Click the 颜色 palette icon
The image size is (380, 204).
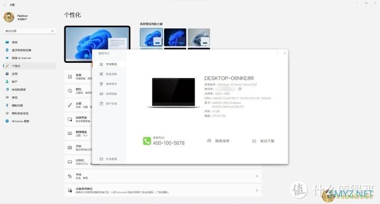70,91
